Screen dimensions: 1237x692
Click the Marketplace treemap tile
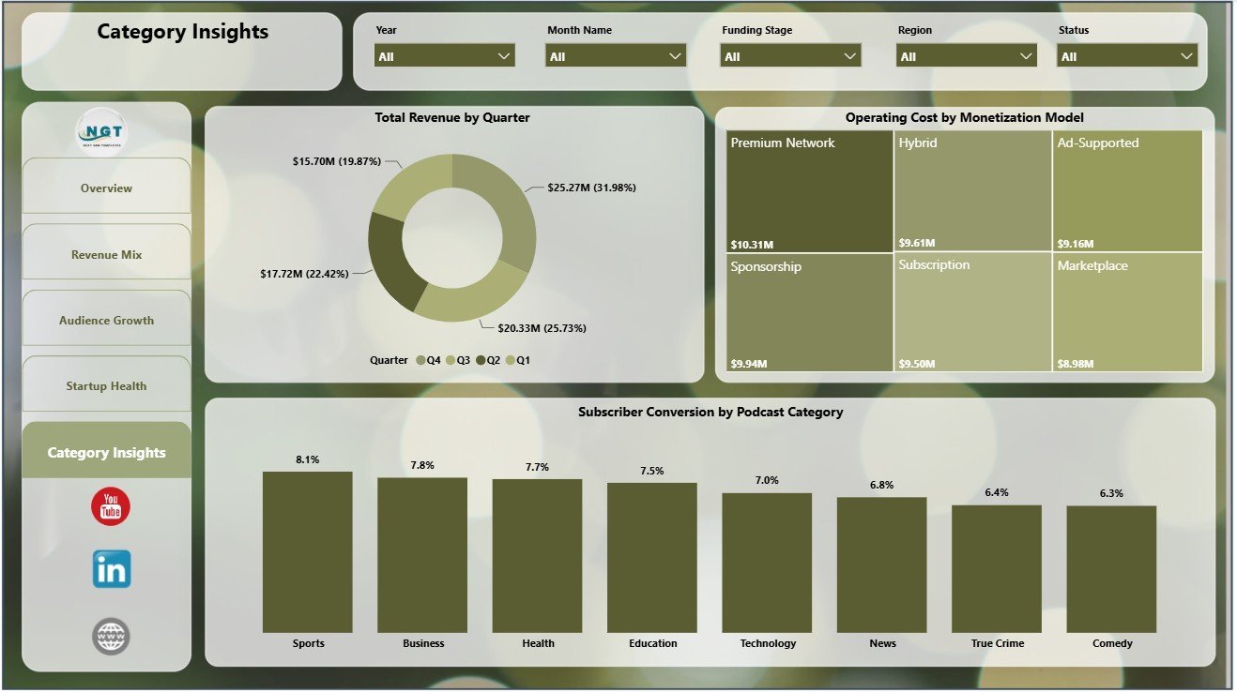point(1127,312)
